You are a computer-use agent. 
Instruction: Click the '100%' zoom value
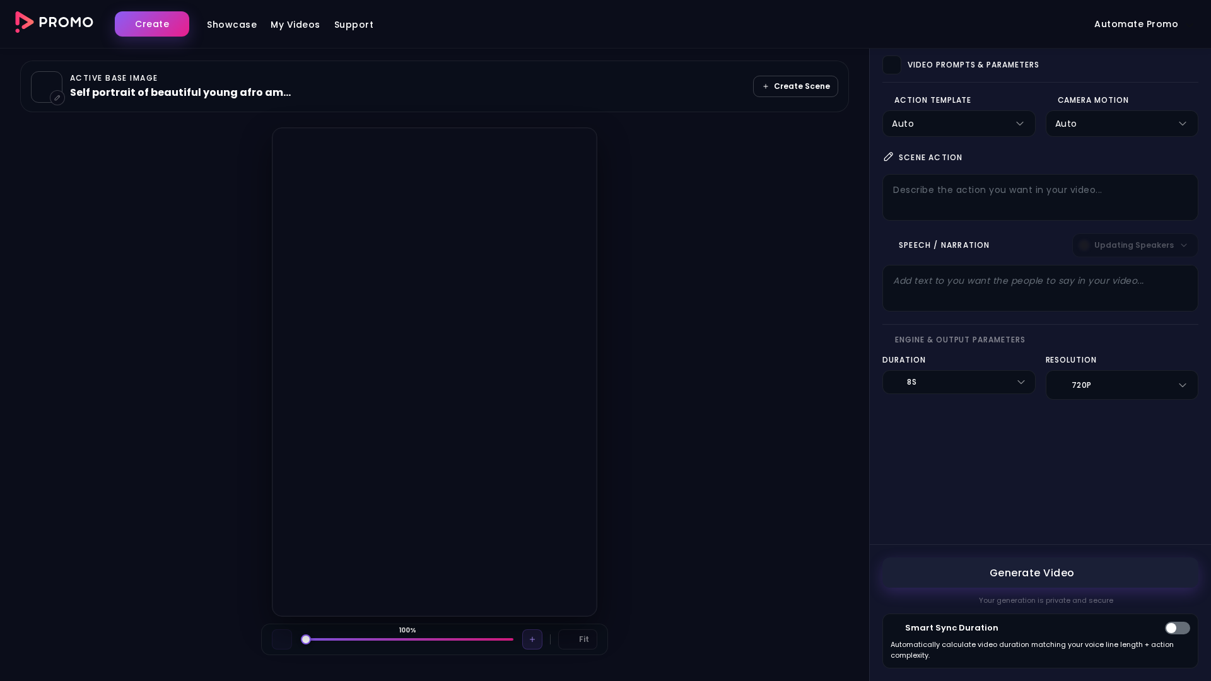(x=407, y=630)
